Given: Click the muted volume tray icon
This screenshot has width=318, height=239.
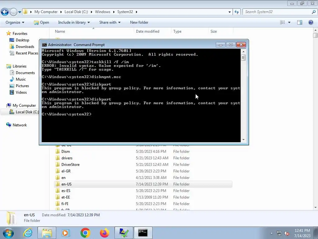Looking at the screenshot, I should click(x=287, y=233).
